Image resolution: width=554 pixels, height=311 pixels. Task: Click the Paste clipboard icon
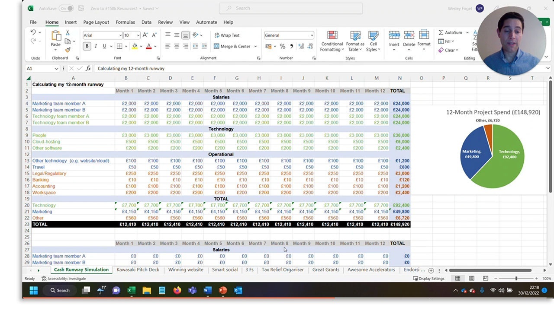click(x=56, y=35)
